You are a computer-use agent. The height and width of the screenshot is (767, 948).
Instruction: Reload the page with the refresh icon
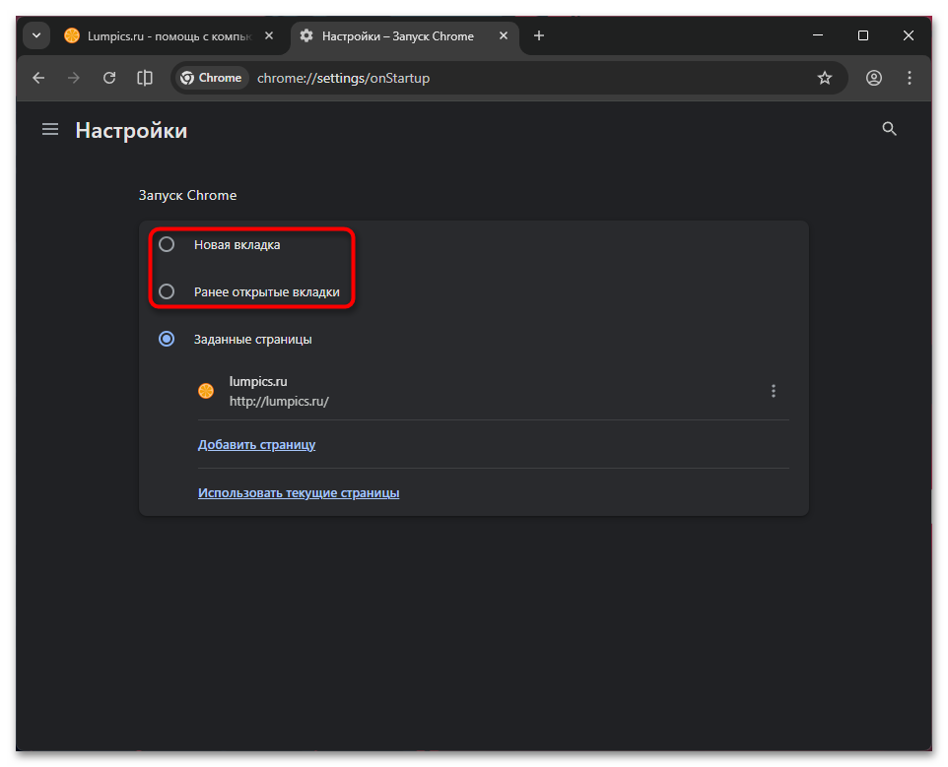click(x=109, y=78)
